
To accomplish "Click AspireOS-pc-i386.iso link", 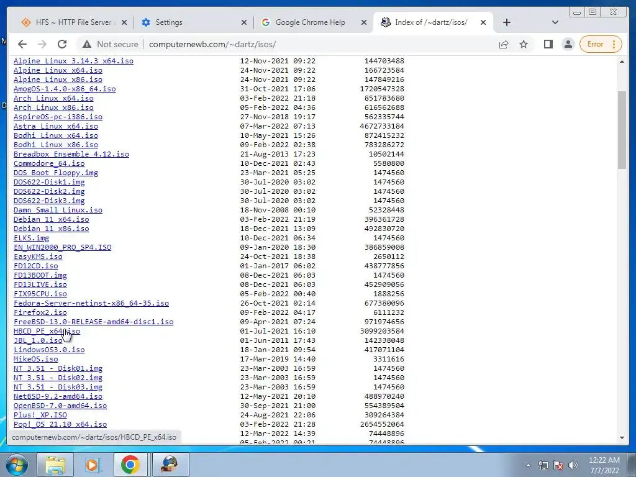I will (x=58, y=117).
